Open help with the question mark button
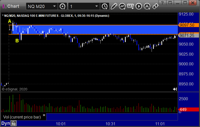The height and width of the screenshot is (127, 200). [x=162, y=3]
